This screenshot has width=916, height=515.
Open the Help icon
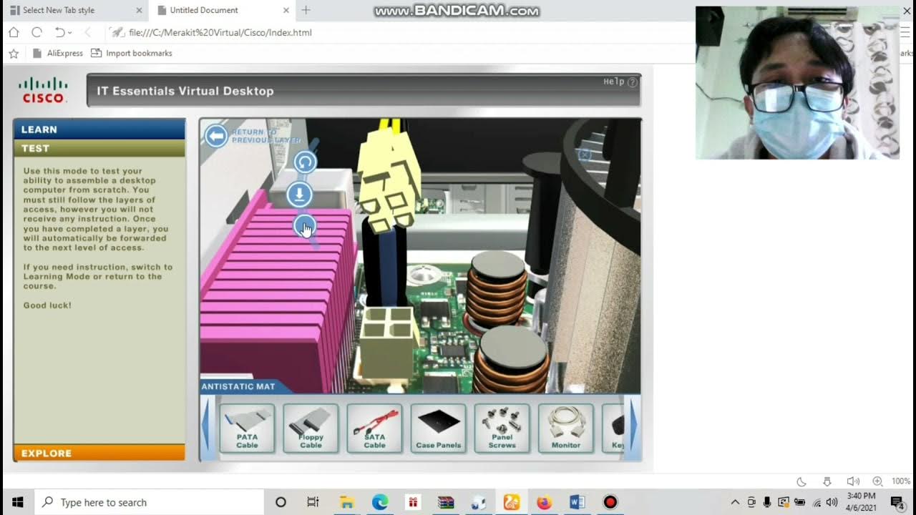[632, 82]
